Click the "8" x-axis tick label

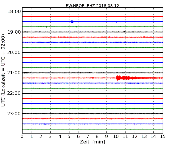(97, 137)
